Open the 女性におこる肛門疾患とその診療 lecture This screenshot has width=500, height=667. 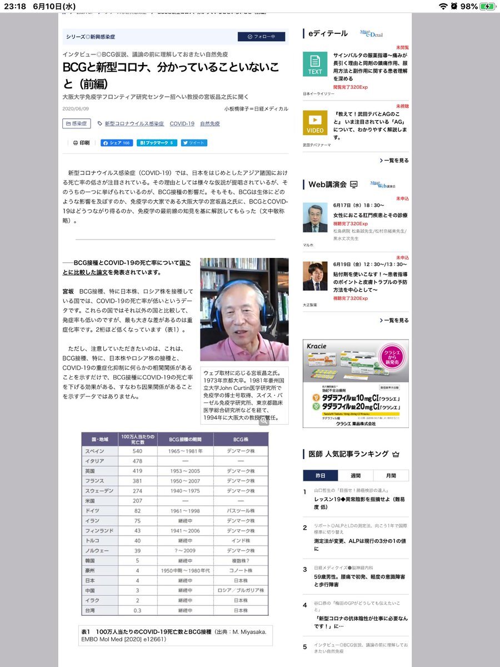click(370, 215)
